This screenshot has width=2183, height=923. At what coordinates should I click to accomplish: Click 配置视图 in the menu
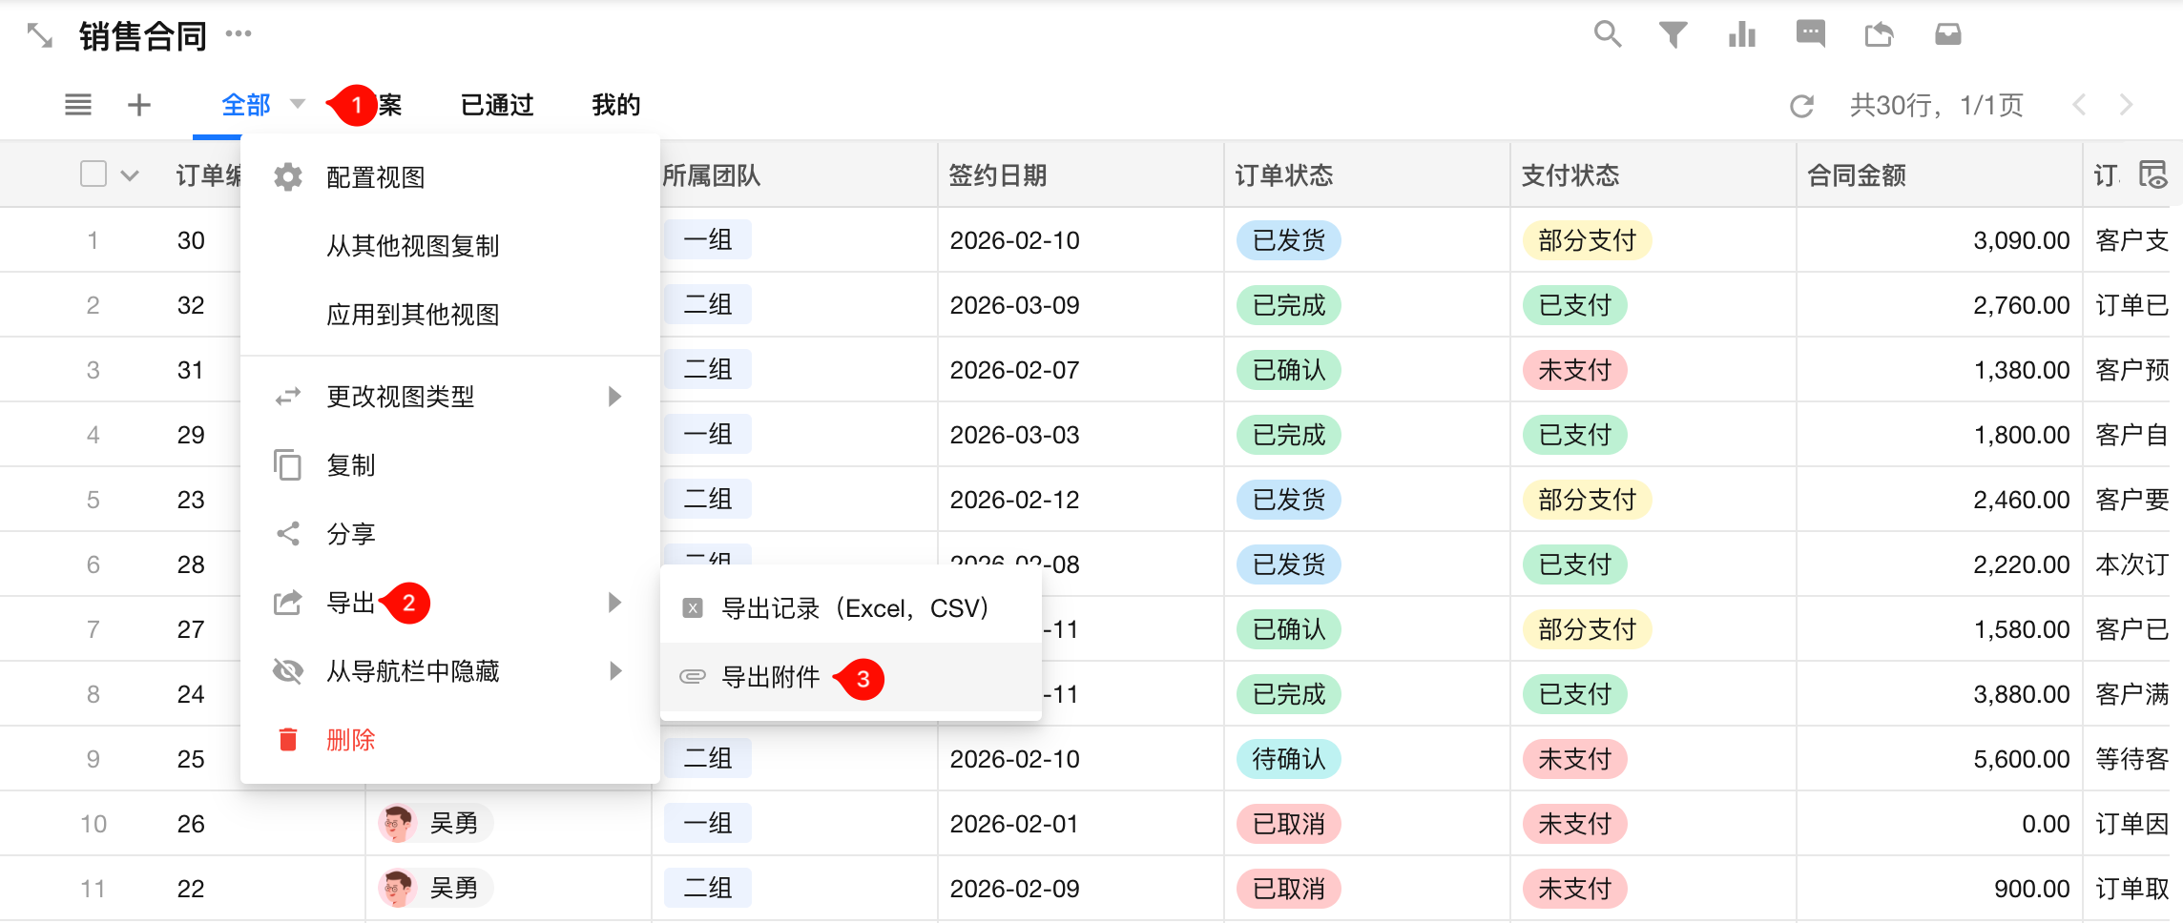[376, 177]
